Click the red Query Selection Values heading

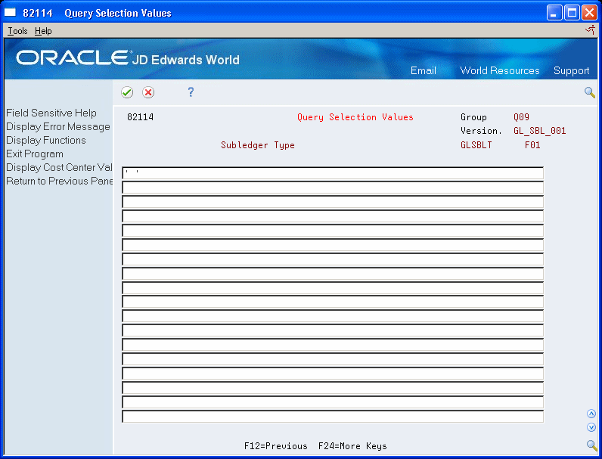[x=355, y=117]
